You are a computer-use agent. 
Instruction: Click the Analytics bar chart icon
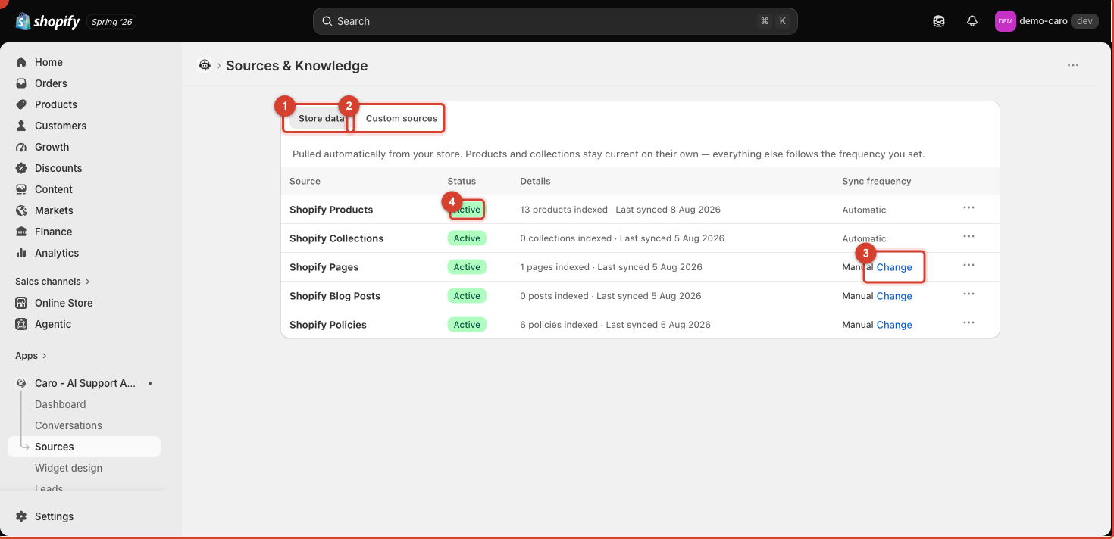pyautogui.click(x=21, y=253)
